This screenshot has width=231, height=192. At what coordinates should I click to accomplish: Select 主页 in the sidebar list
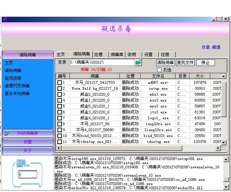click(9, 63)
